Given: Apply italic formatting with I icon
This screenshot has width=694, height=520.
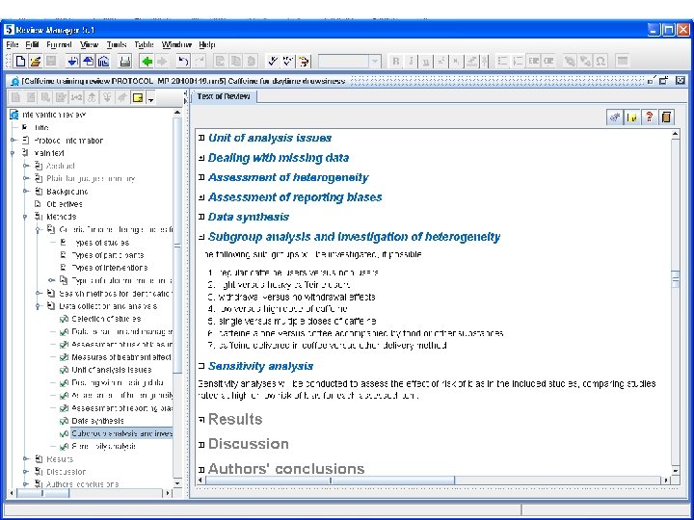Looking at the screenshot, I should tap(412, 61).
